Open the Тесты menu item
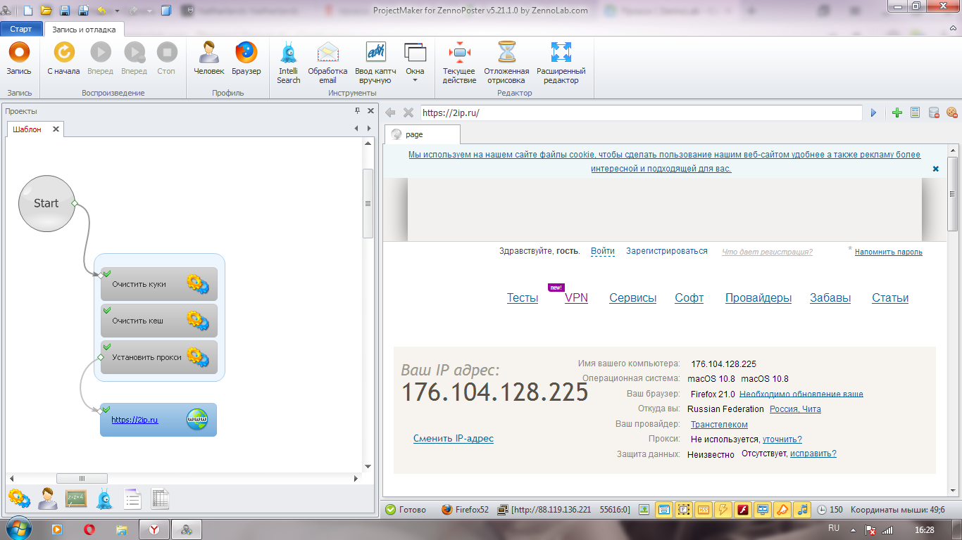 tap(523, 298)
